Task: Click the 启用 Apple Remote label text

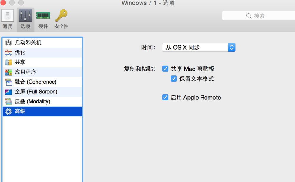Action: 196,97
